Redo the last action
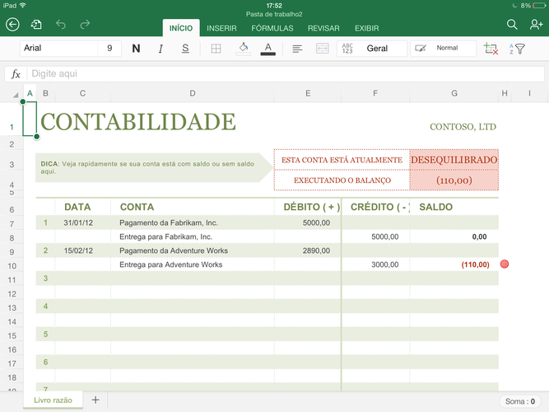This screenshot has width=549, height=412. [85, 25]
